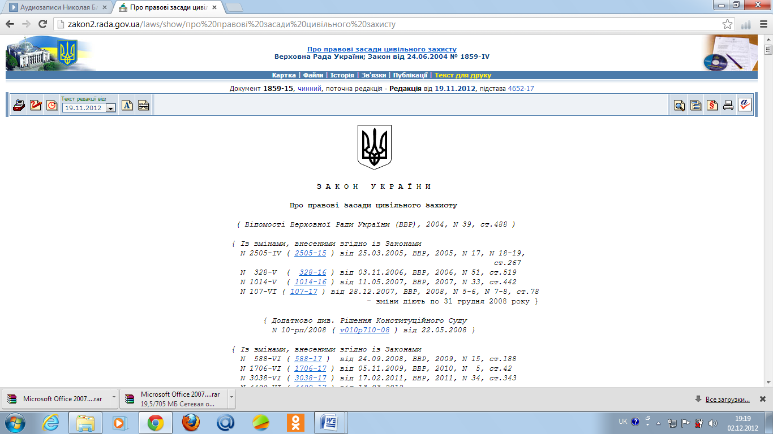Open the Історія tab
773x434 pixels.
(x=342, y=75)
